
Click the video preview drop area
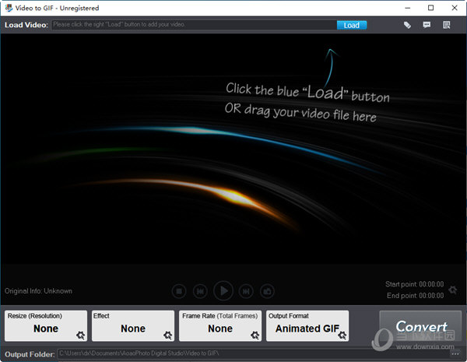[233, 149]
